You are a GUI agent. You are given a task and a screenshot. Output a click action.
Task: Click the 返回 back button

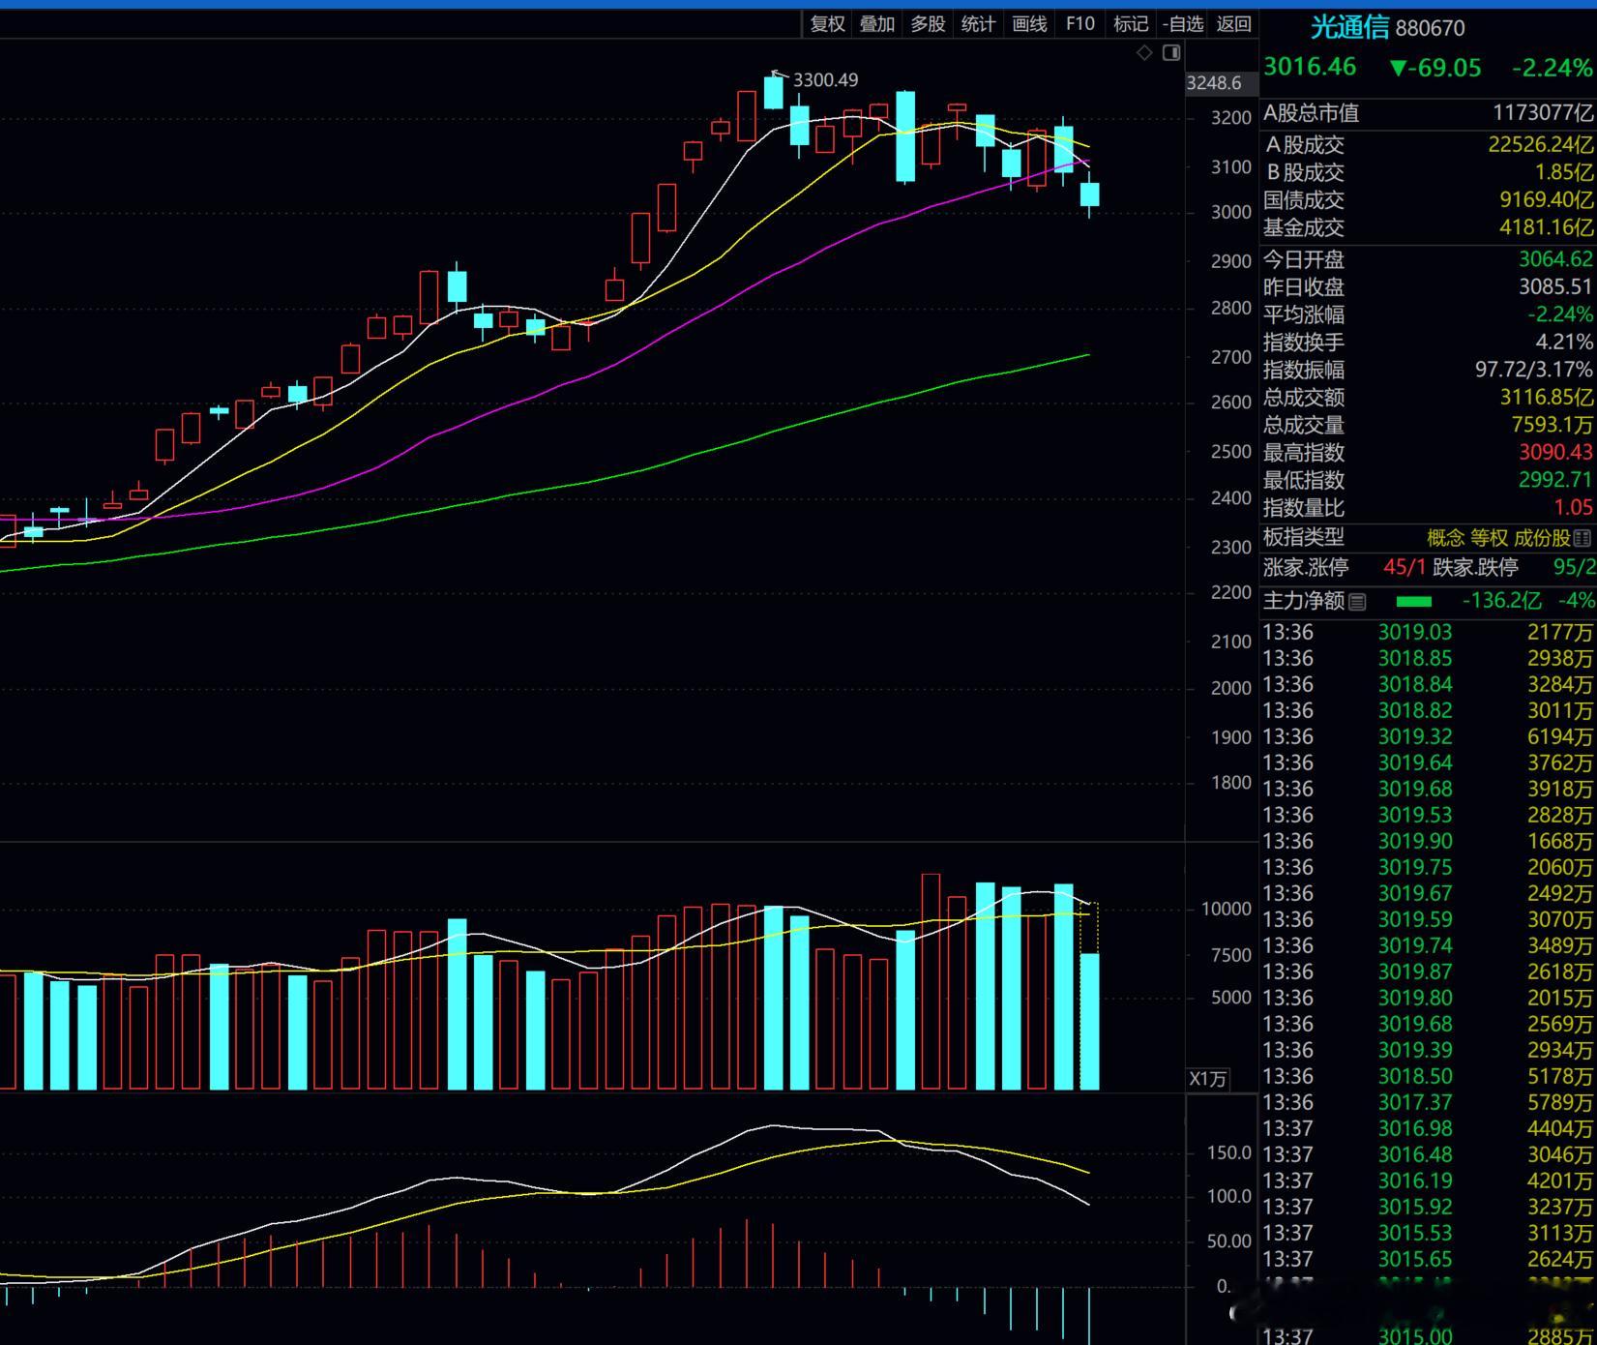1233,24
